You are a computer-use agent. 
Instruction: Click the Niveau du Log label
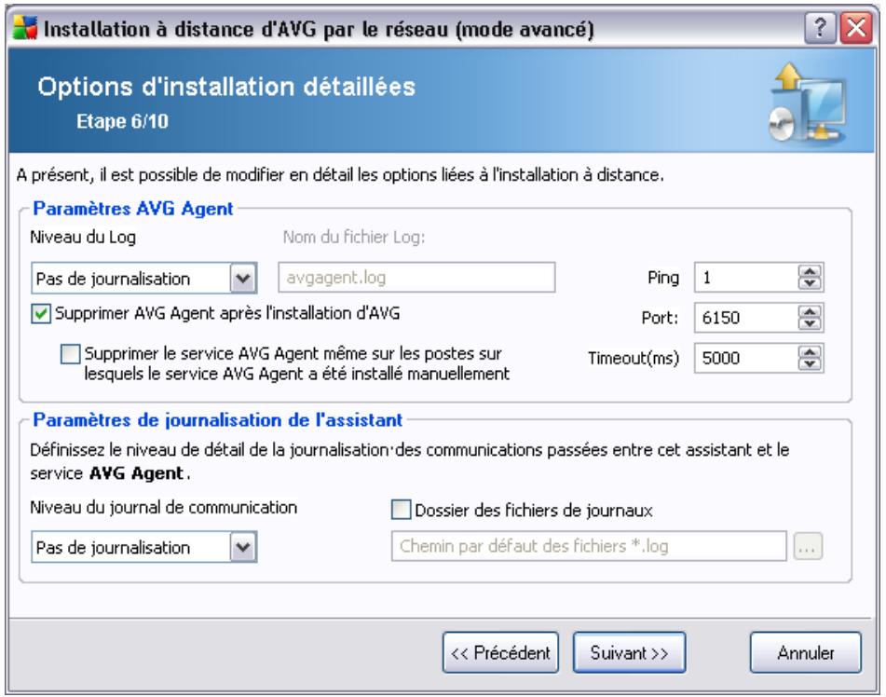click(x=83, y=237)
